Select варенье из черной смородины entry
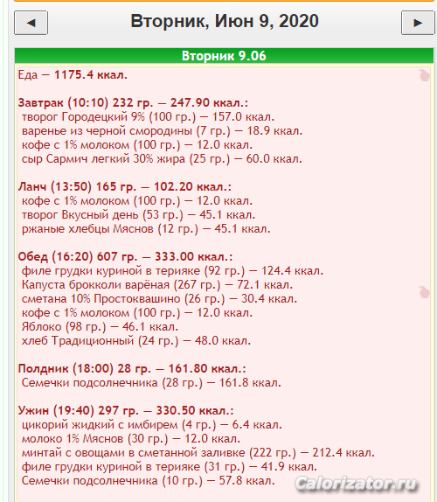 pyautogui.click(x=162, y=131)
